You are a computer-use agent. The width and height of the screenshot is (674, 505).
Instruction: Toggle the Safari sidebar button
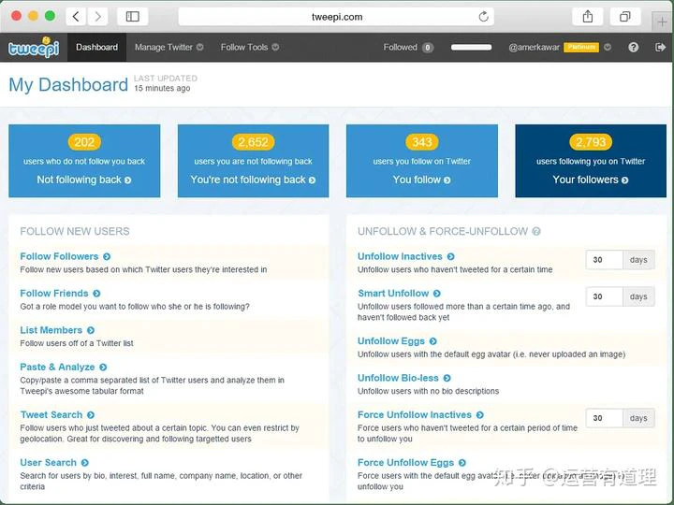pos(132,17)
